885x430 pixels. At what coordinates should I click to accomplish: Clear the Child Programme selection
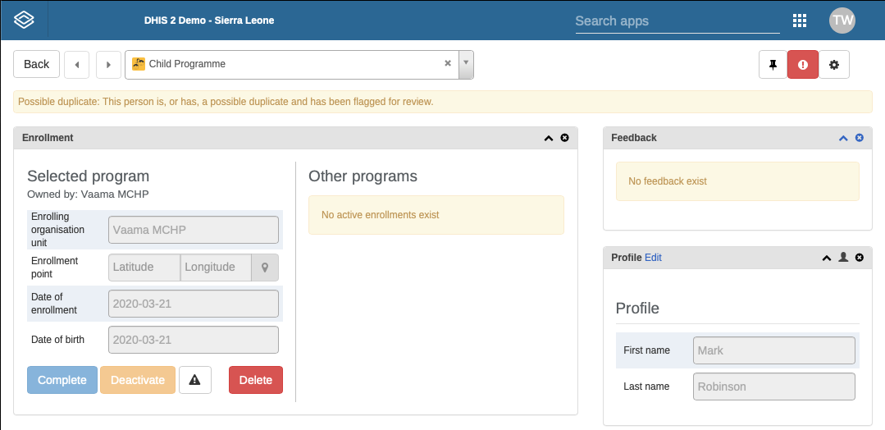tap(448, 63)
